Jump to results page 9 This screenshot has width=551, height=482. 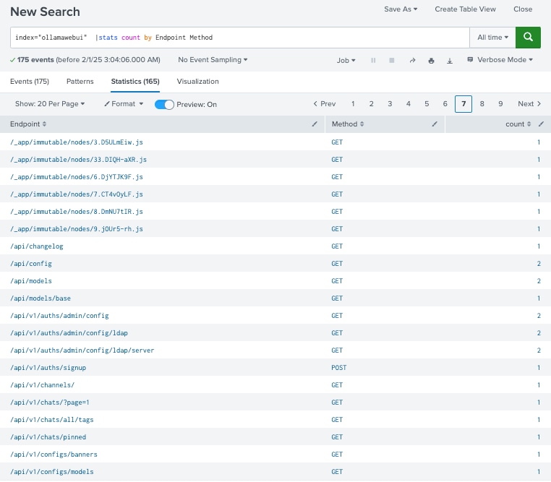tap(500, 104)
